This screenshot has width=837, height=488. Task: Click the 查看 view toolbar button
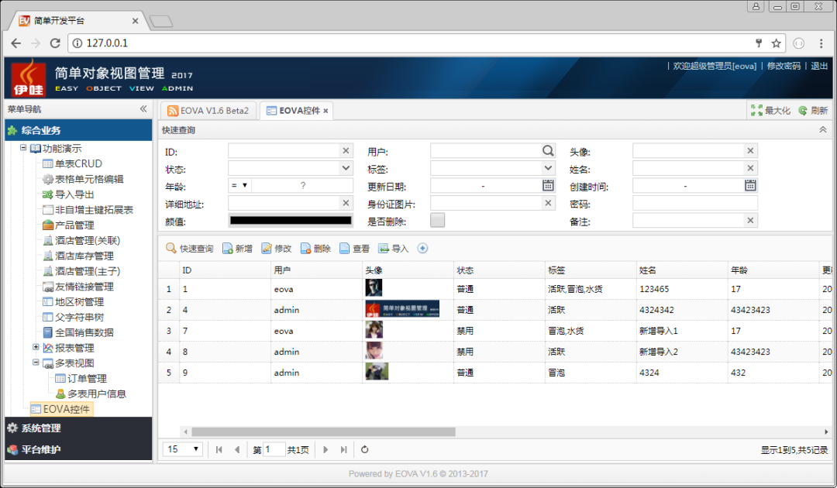point(354,249)
